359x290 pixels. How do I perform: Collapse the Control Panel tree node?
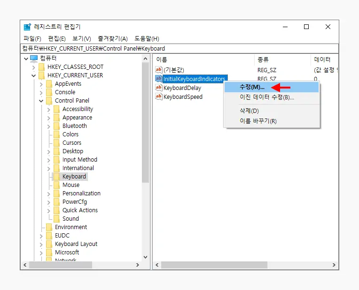[41, 101]
